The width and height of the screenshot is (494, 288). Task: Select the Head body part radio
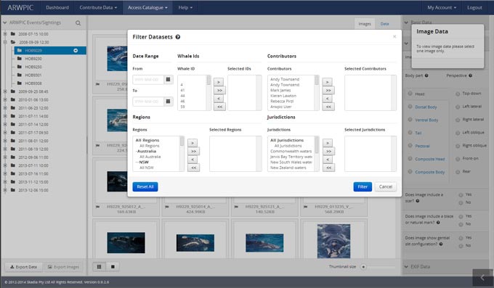410,94
